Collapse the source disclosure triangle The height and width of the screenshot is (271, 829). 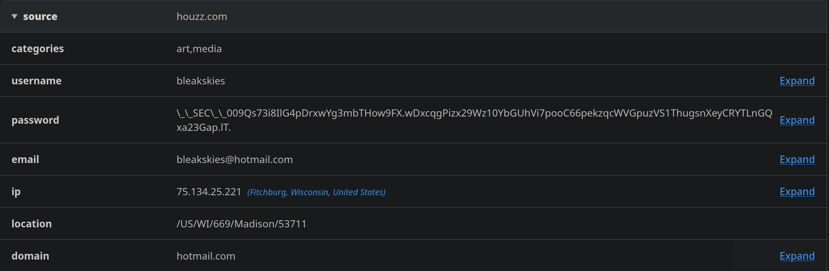click(14, 16)
